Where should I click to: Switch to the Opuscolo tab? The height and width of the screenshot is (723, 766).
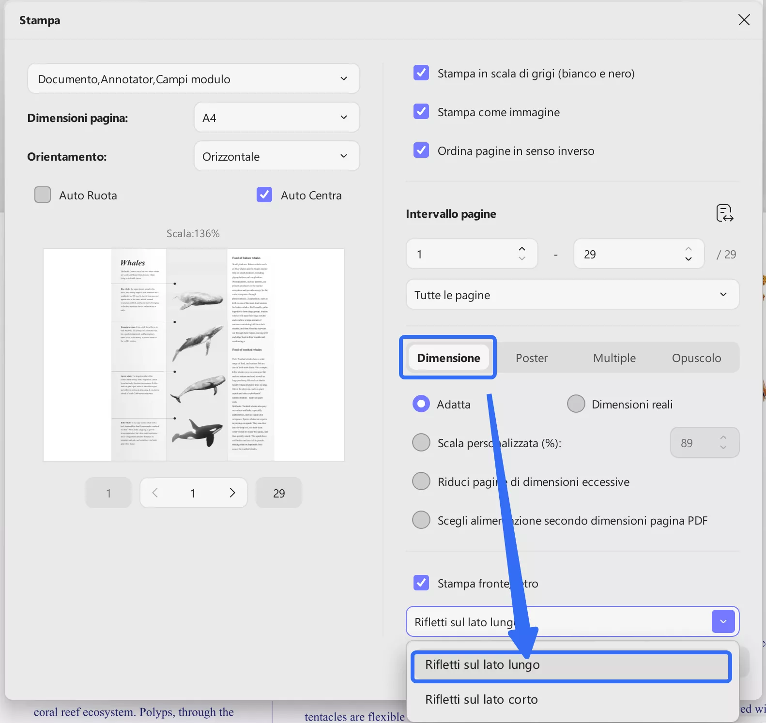[696, 358]
